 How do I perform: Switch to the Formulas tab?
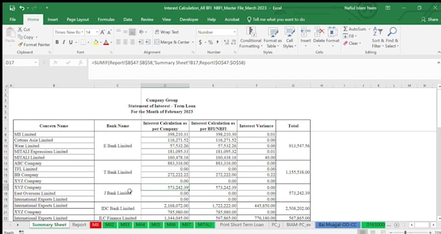point(106,19)
